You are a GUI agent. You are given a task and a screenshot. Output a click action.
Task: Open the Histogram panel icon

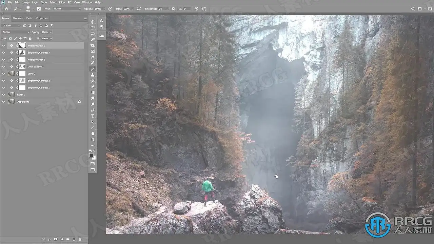pos(102,35)
